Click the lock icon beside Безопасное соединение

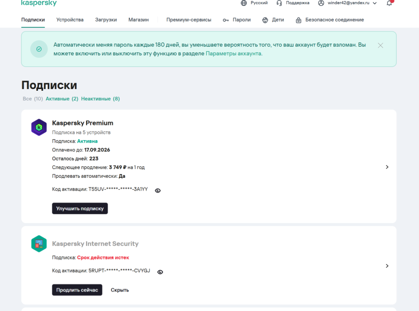coord(299,20)
